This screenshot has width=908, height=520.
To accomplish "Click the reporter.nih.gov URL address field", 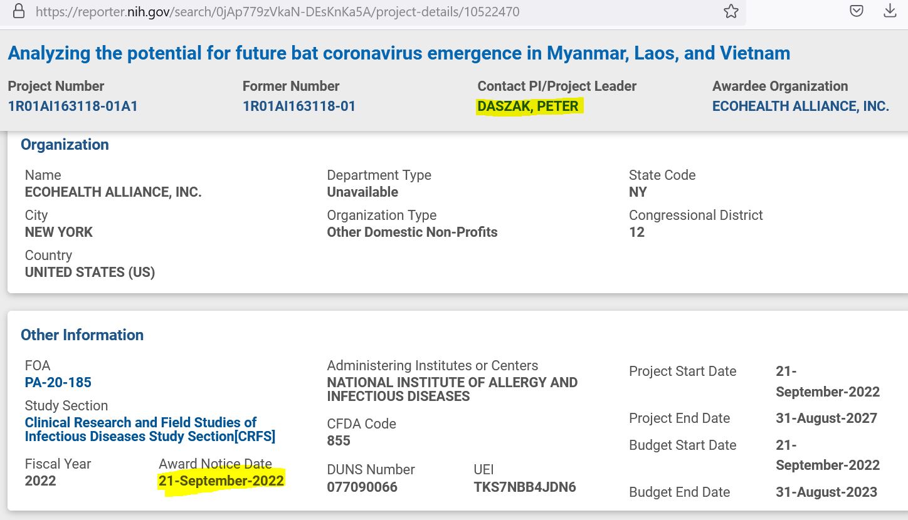I will [x=277, y=12].
